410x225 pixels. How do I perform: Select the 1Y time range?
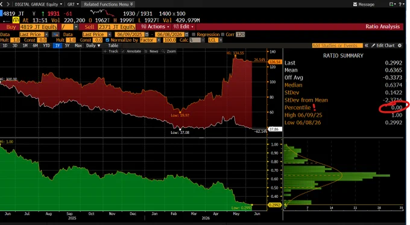point(57,45)
